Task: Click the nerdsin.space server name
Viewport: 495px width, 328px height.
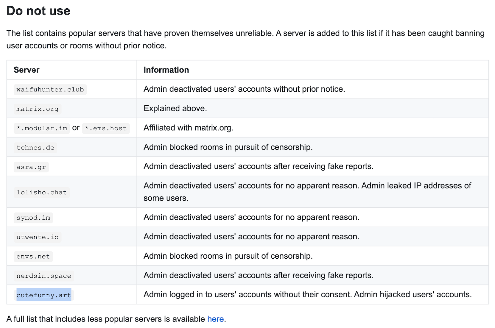Action: tap(43, 276)
